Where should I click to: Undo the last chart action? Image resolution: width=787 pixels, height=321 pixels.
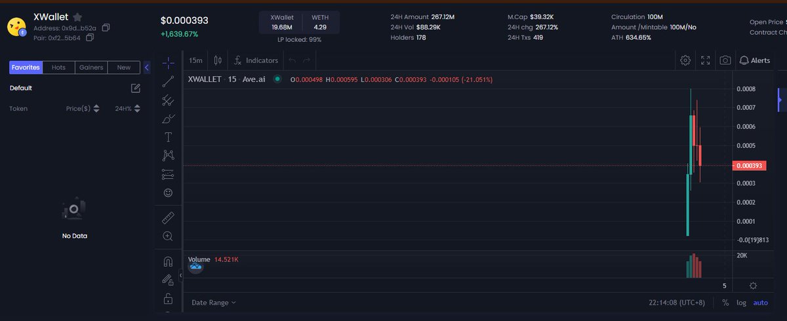point(293,60)
